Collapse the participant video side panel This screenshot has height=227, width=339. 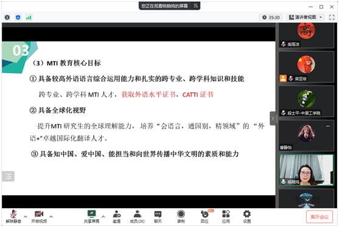[x=273, y=118]
